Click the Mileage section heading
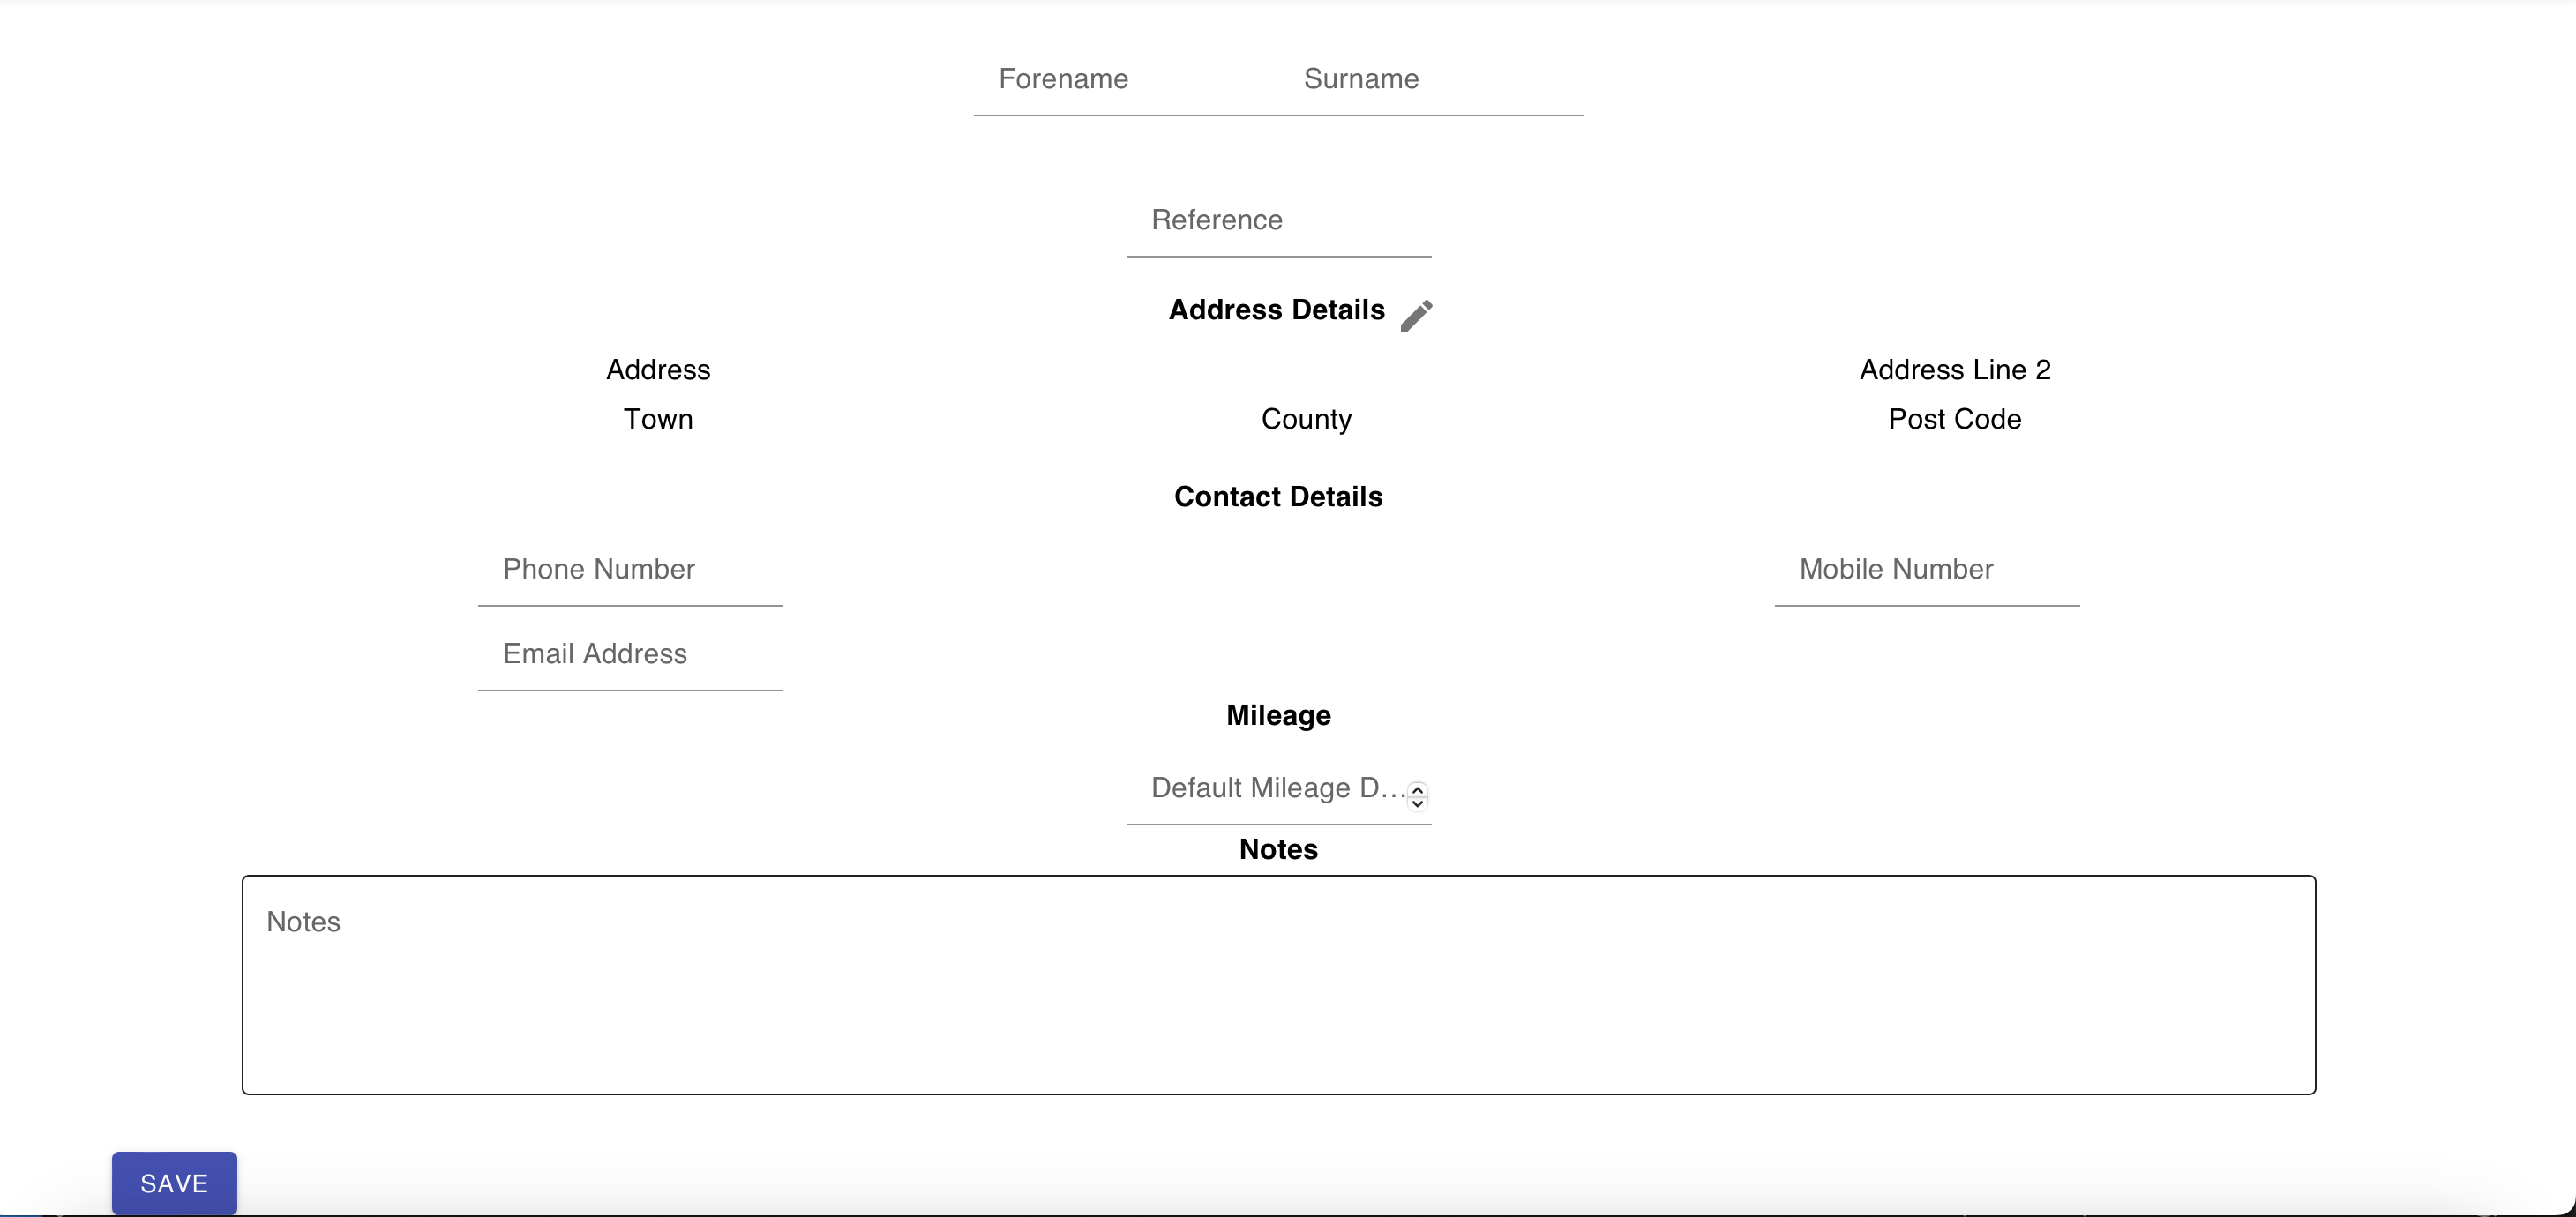 pyautogui.click(x=1278, y=716)
